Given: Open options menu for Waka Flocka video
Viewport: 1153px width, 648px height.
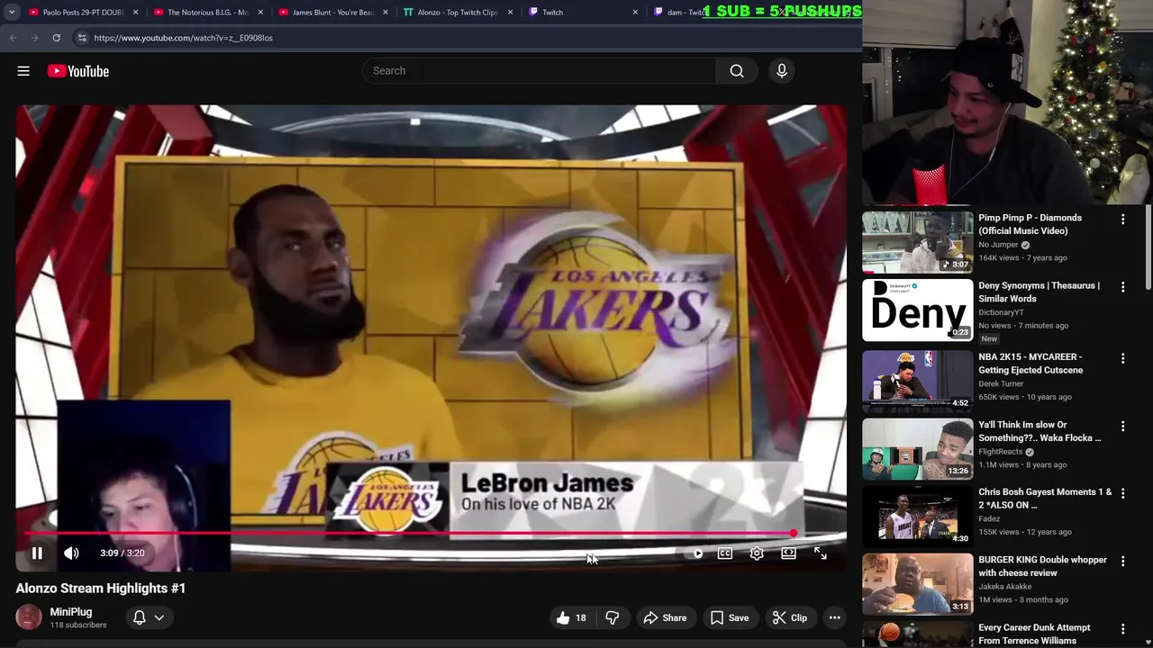Looking at the screenshot, I should pyautogui.click(x=1122, y=426).
